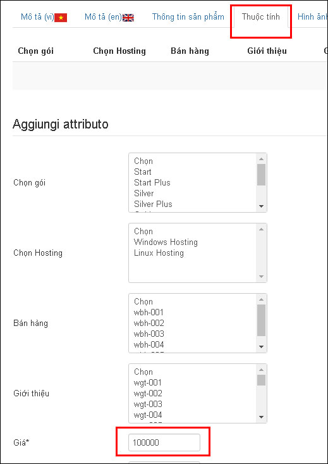Select Windows Hosting option

click(166, 242)
